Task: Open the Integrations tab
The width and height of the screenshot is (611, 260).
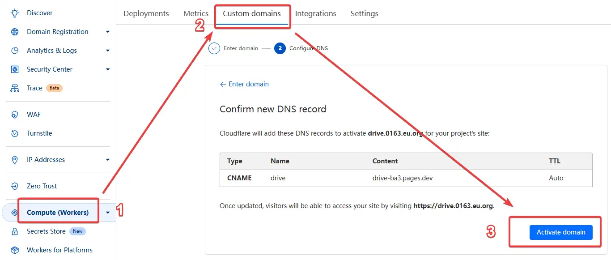Action: tap(316, 13)
